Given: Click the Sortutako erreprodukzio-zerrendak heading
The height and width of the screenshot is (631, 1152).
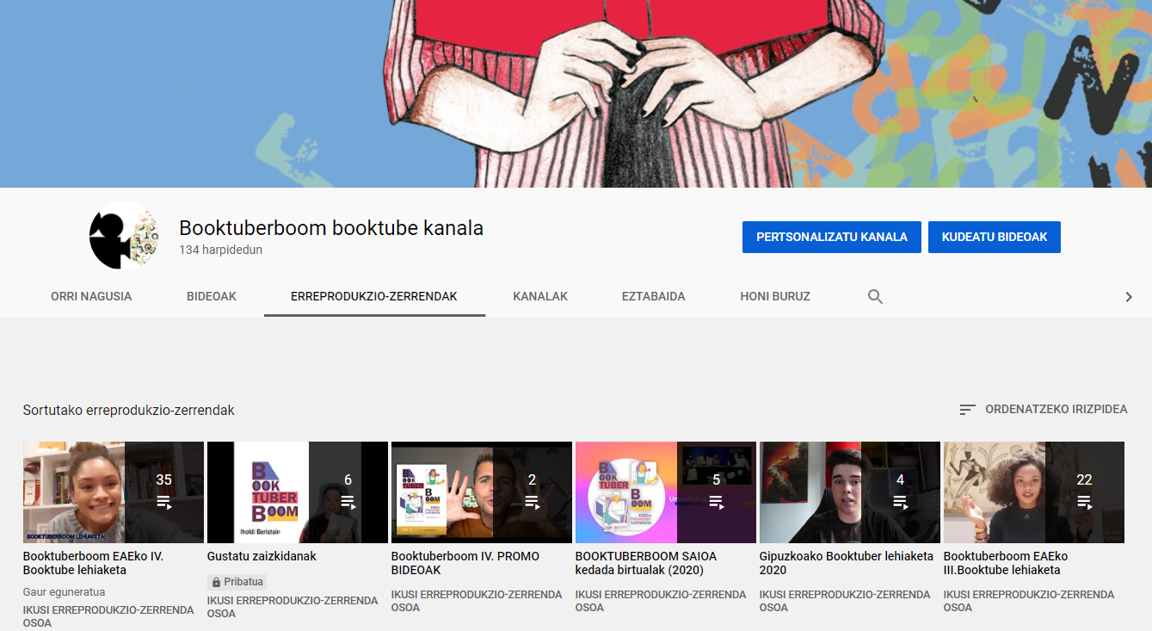Looking at the screenshot, I should (129, 411).
